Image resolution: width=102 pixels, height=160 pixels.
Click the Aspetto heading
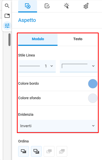(27, 20)
